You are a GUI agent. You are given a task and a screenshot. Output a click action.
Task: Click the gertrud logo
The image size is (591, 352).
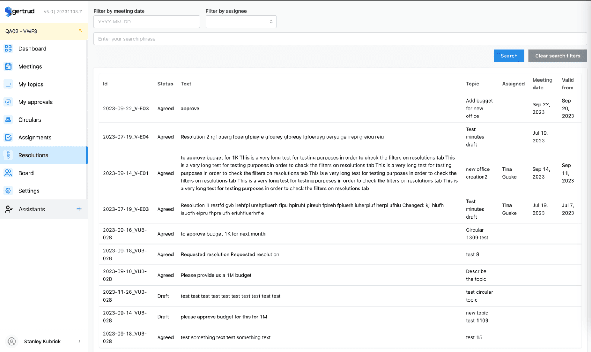click(20, 12)
